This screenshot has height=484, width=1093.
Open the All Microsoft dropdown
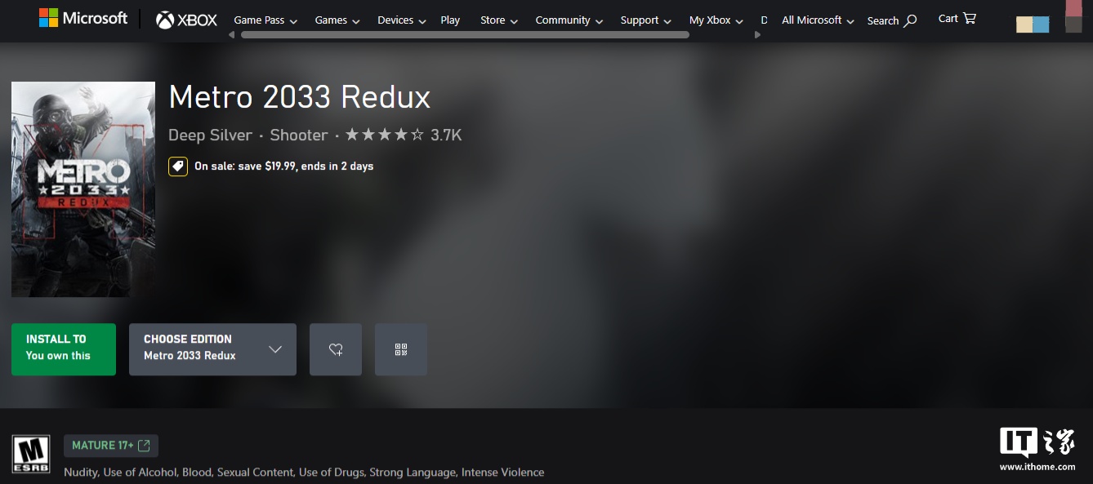click(x=818, y=20)
